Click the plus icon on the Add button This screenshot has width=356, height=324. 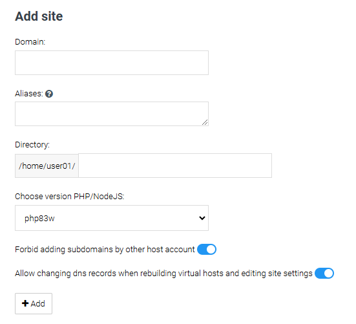click(x=25, y=303)
